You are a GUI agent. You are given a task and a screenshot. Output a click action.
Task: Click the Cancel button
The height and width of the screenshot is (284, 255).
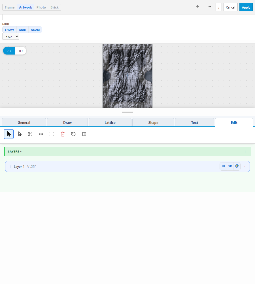click(230, 7)
